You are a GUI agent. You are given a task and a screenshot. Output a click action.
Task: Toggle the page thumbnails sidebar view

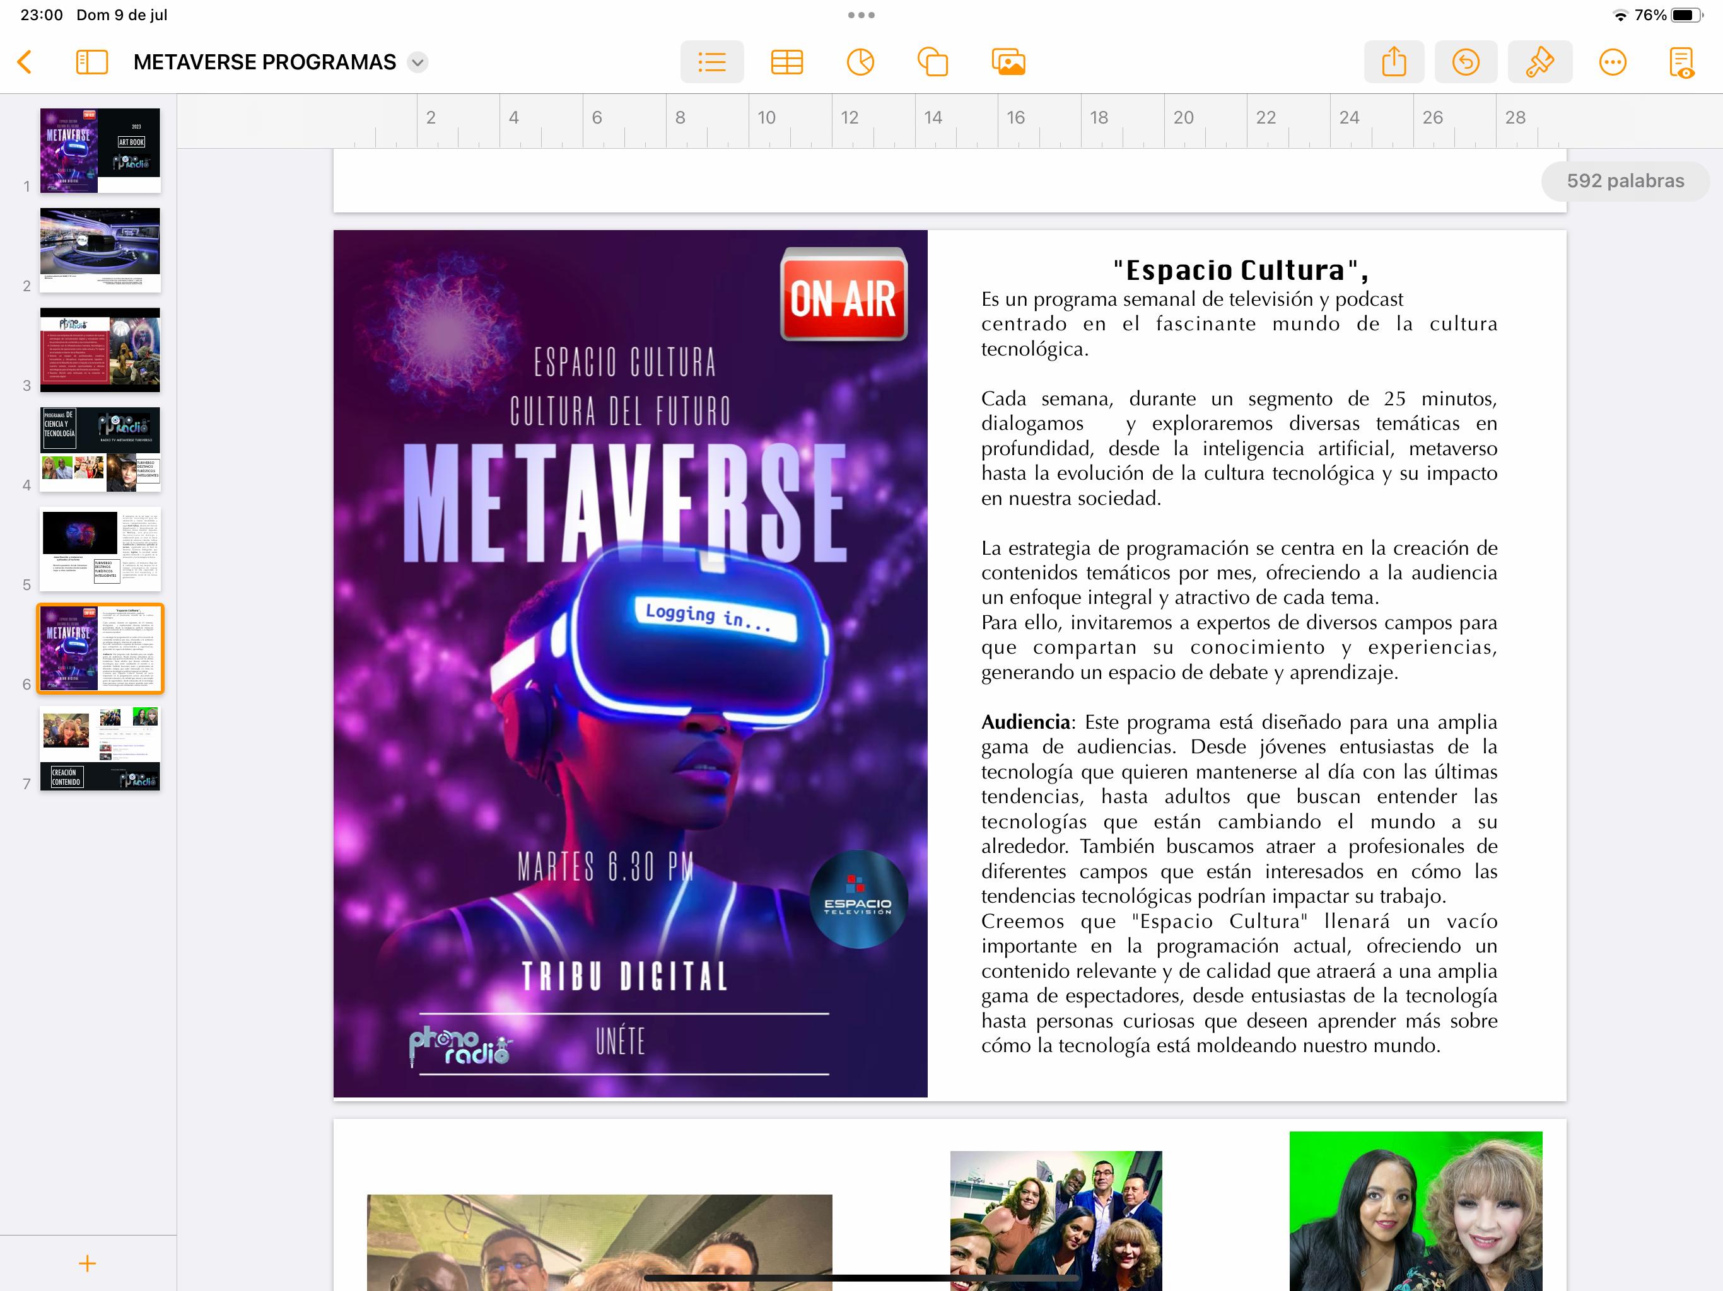click(x=92, y=62)
